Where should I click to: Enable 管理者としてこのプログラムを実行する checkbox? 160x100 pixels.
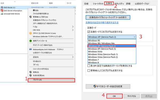coord(89,70)
